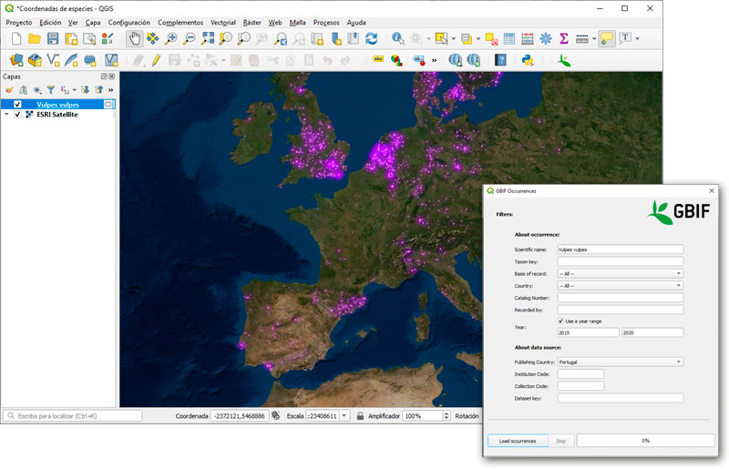Select the Pan Map hand tool
Image resolution: width=729 pixels, height=469 pixels.
point(135,38)
